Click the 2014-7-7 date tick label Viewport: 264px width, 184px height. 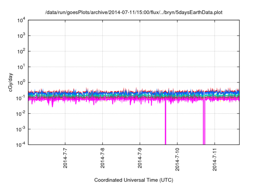(x=65, y=158)
